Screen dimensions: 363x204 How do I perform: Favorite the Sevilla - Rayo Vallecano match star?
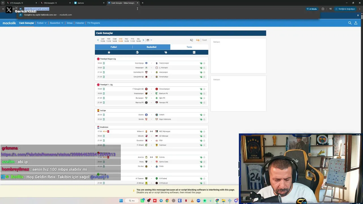pyautogui.click(x=204, y=119)
